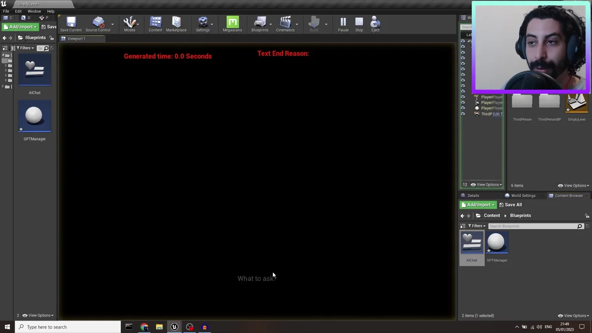This screenshot has height=333, width=592.
Task: Open View Options beside 6 items
Action: coord(574,186)
